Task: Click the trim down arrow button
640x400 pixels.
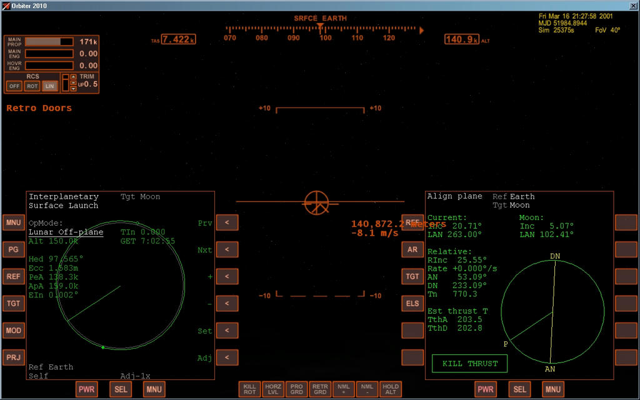Action: pyautogui.click(x=74, y=89)
